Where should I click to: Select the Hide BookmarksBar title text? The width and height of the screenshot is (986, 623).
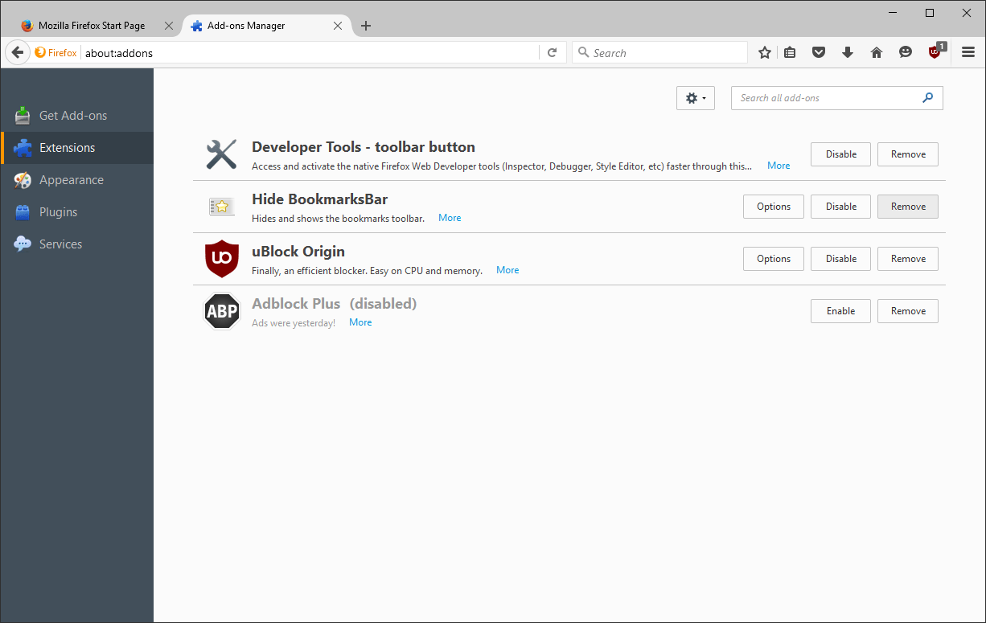[320, 199]
